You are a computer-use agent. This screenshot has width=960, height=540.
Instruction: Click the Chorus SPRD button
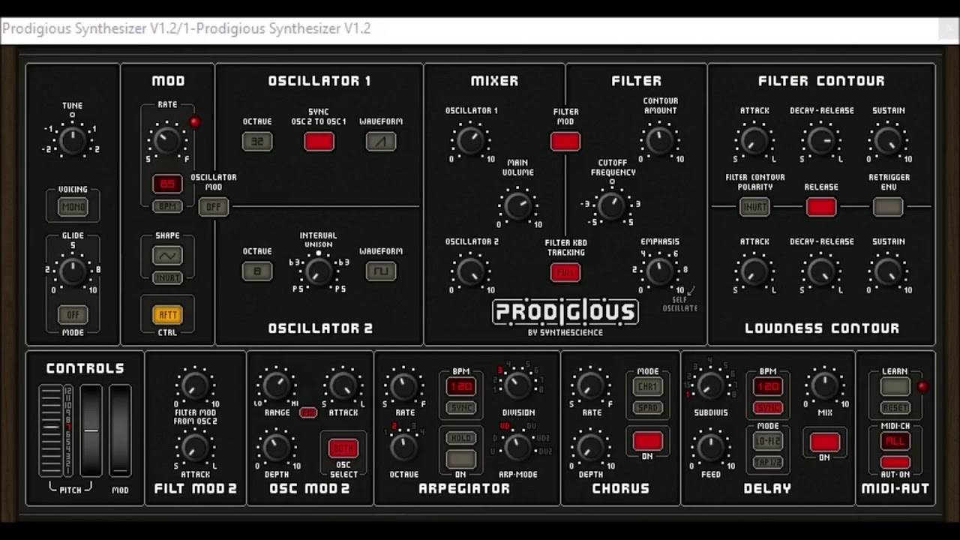click(x=647, y=408)
